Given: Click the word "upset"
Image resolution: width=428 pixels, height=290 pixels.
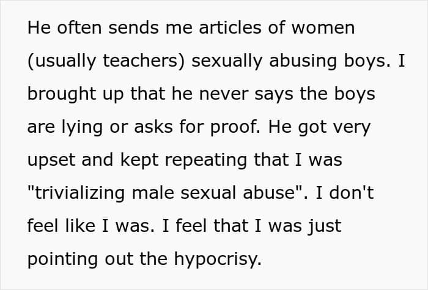Looking at the screenshot, I should (x=51, y=160).
